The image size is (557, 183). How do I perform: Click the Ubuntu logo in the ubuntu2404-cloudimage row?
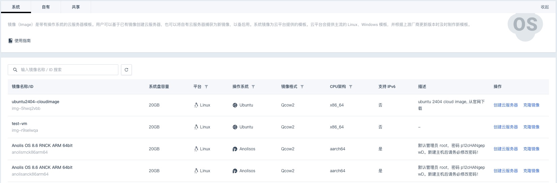click(x=235, y=105)
